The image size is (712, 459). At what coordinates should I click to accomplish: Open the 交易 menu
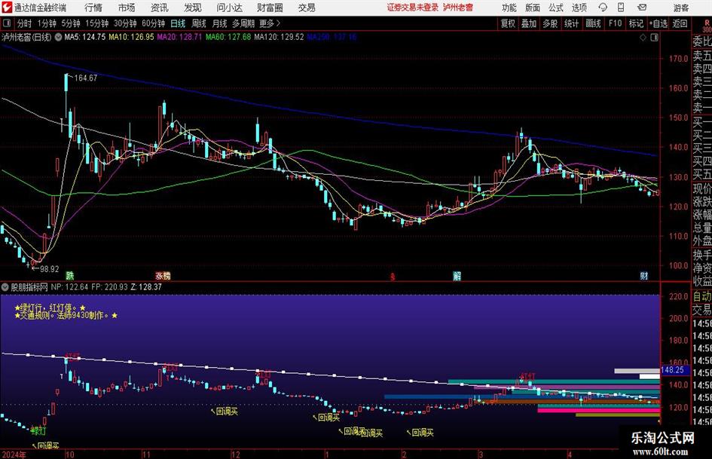coord(307,8)
